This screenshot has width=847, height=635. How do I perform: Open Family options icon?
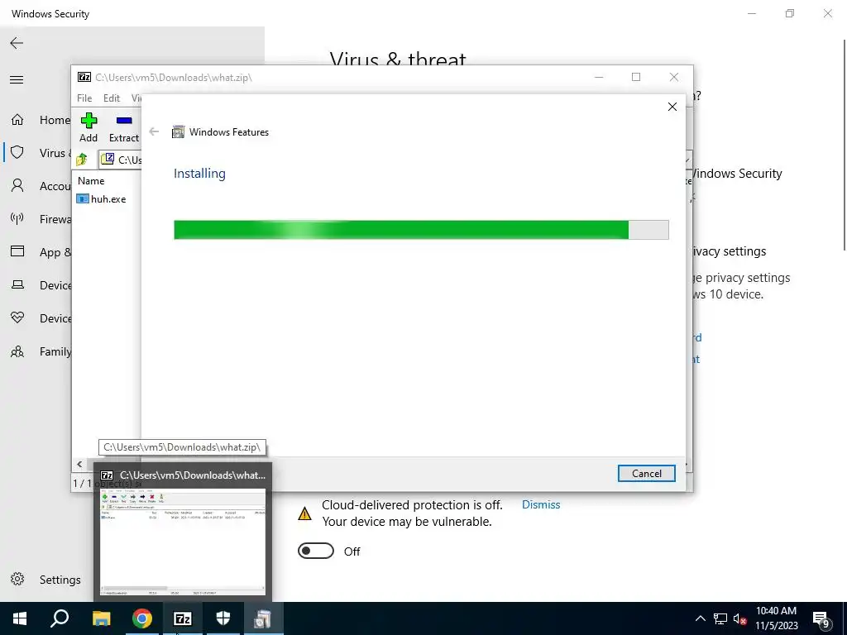coord(17,351)
